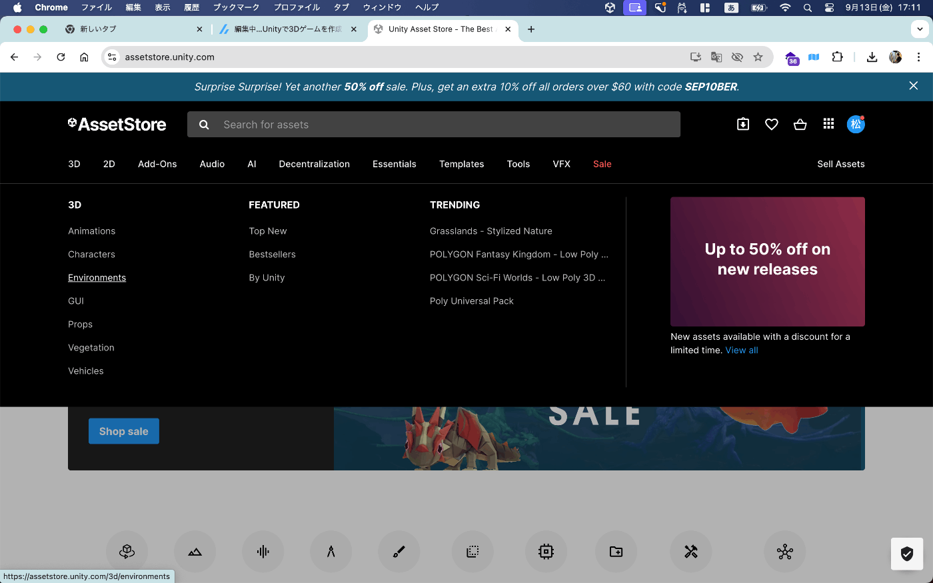Open Poly Universal Pack trending item
Image resolution: width=933 pixels, height=583 pixels.
pyautogui.click(x=472, y=301)
